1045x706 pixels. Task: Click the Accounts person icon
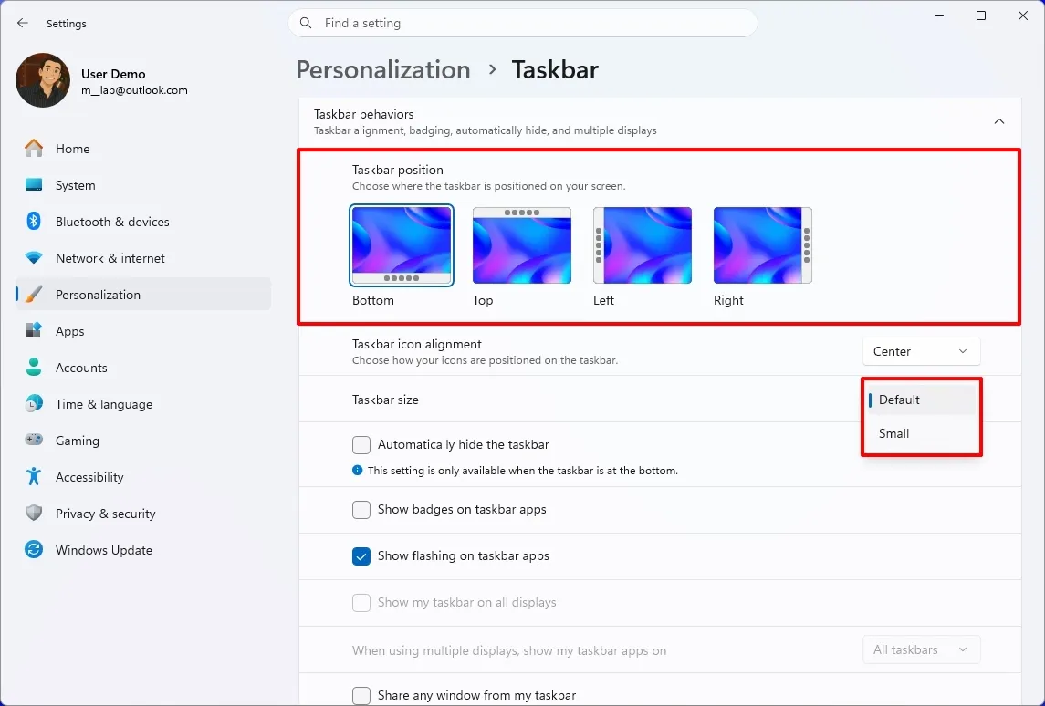pyautogui.click(x=34, y=367)
